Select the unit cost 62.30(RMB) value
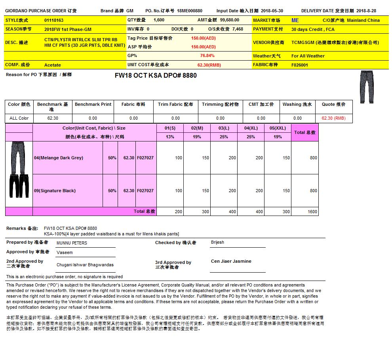Image resolution: width=392 pixels, height=340 pixels. [209, 65]
